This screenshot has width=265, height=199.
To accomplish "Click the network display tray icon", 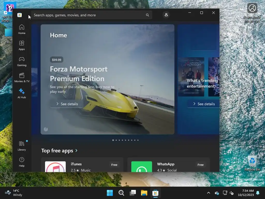I will click(225, 193).
